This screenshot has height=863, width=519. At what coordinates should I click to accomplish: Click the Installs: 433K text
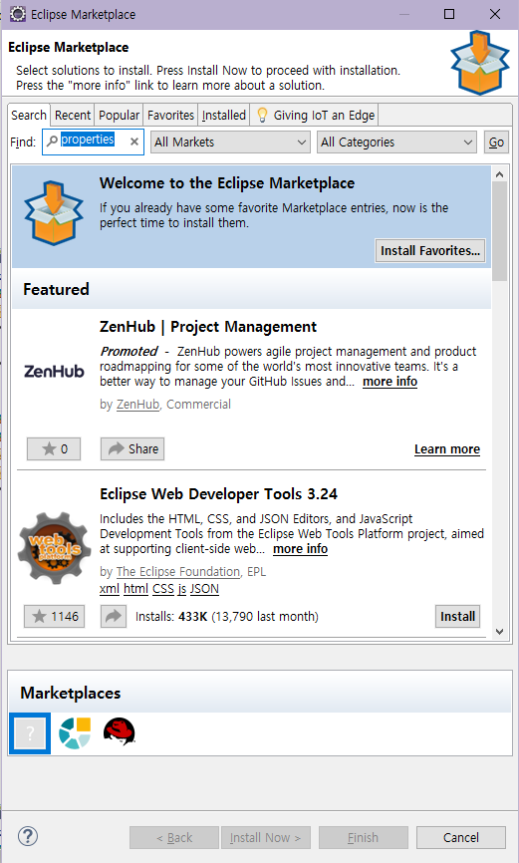tap(227, 617)
